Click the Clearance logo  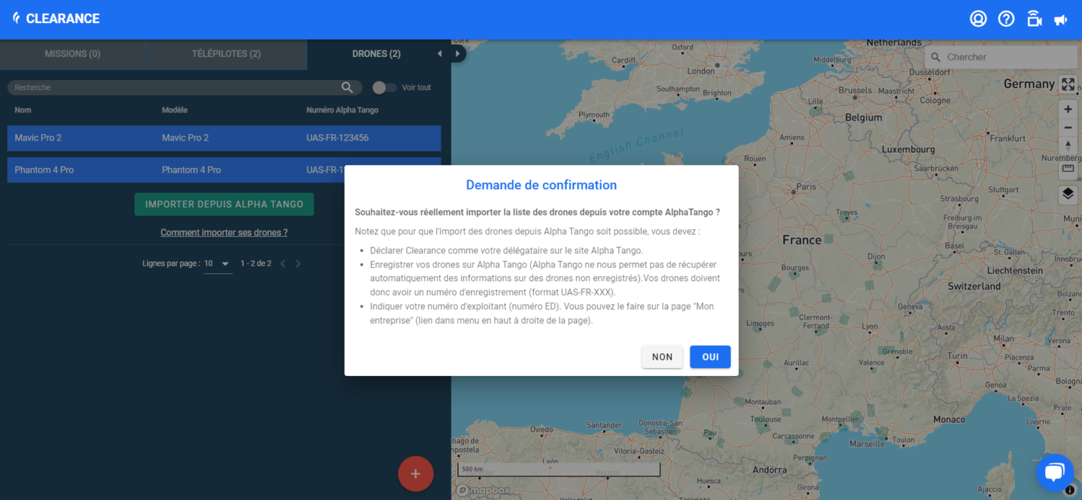[56, 19]
